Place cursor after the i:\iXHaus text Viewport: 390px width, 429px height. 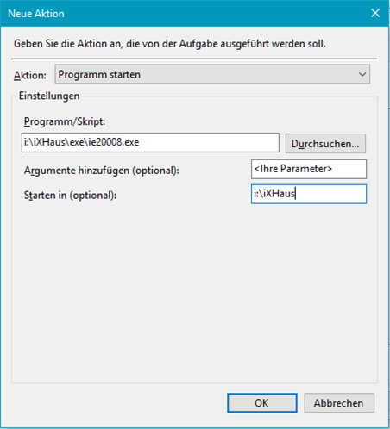(296, 194)
